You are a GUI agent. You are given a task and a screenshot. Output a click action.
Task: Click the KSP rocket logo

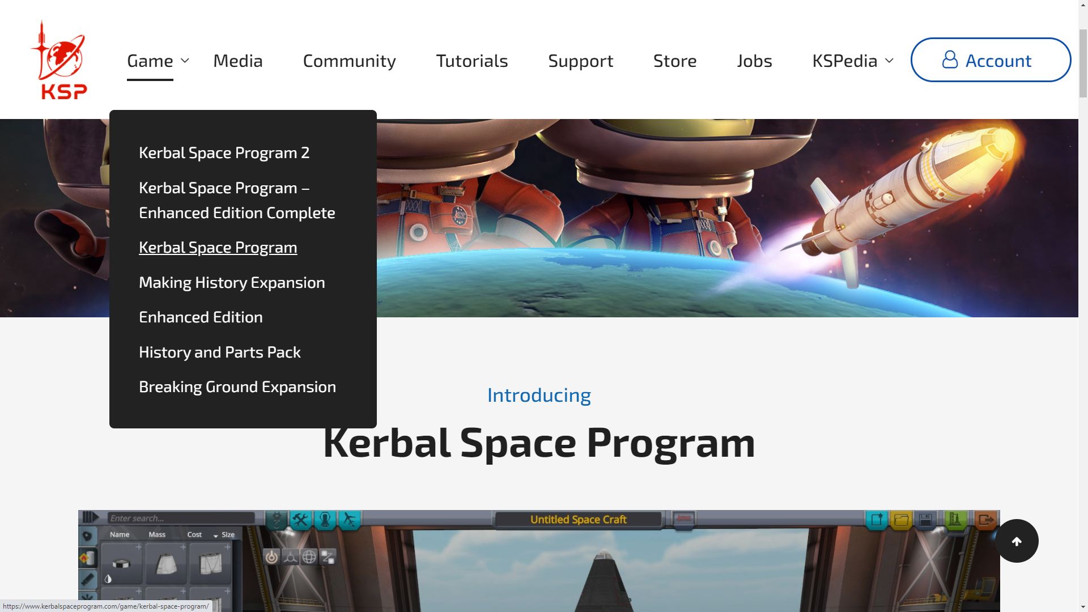point(59,60)
